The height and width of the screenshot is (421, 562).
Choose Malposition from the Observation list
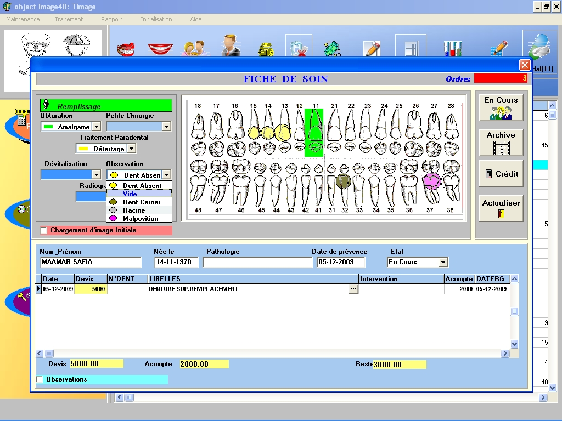[140, 219]
